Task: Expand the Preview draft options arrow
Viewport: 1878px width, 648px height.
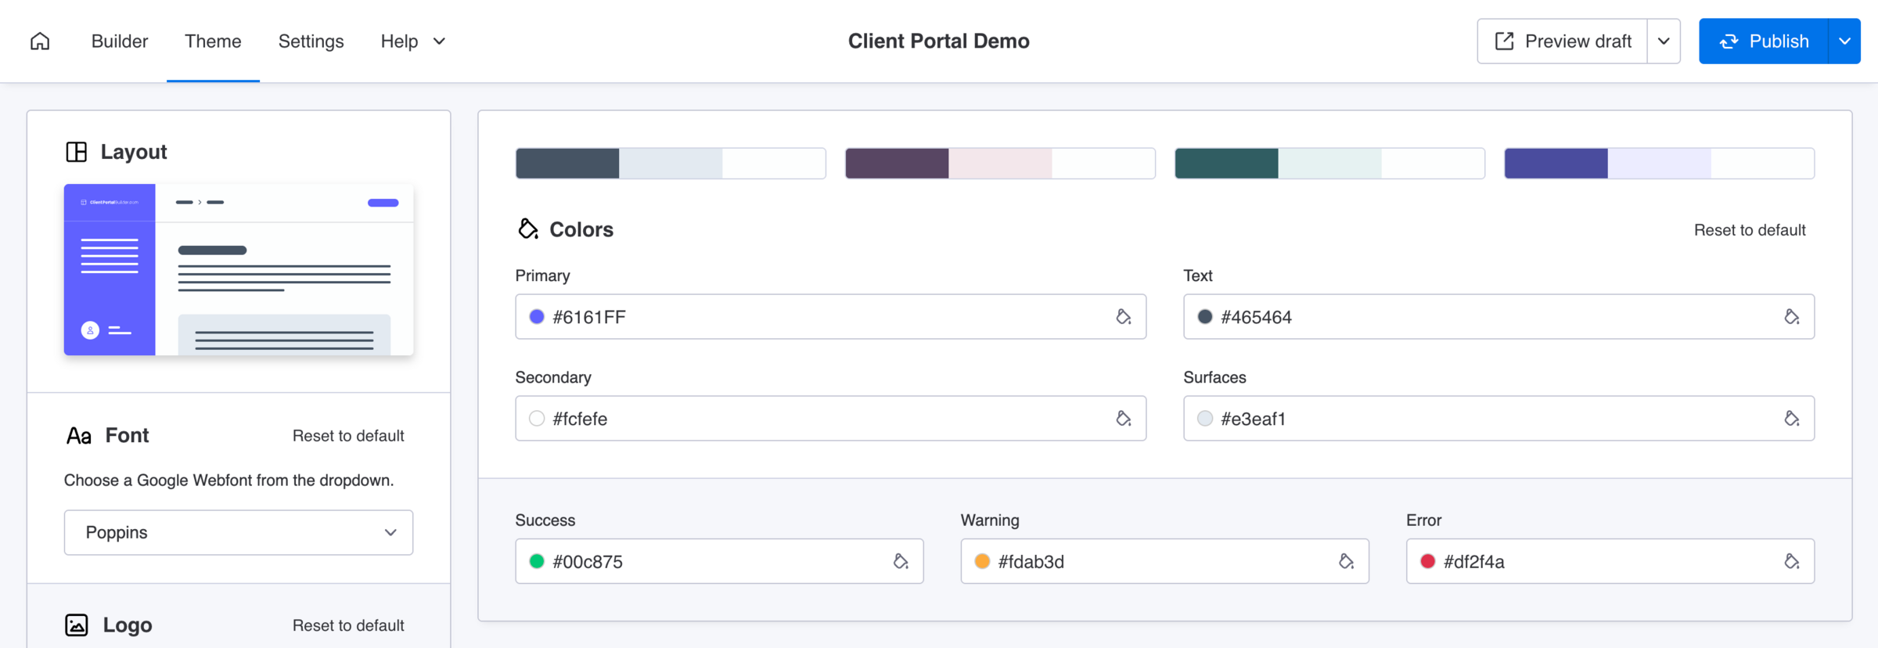Action: 1664,41
